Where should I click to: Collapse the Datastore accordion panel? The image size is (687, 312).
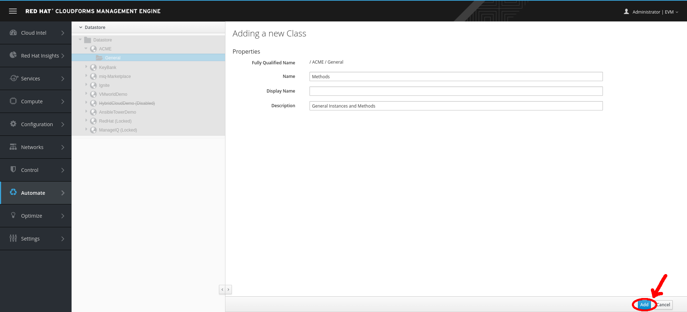81,28
